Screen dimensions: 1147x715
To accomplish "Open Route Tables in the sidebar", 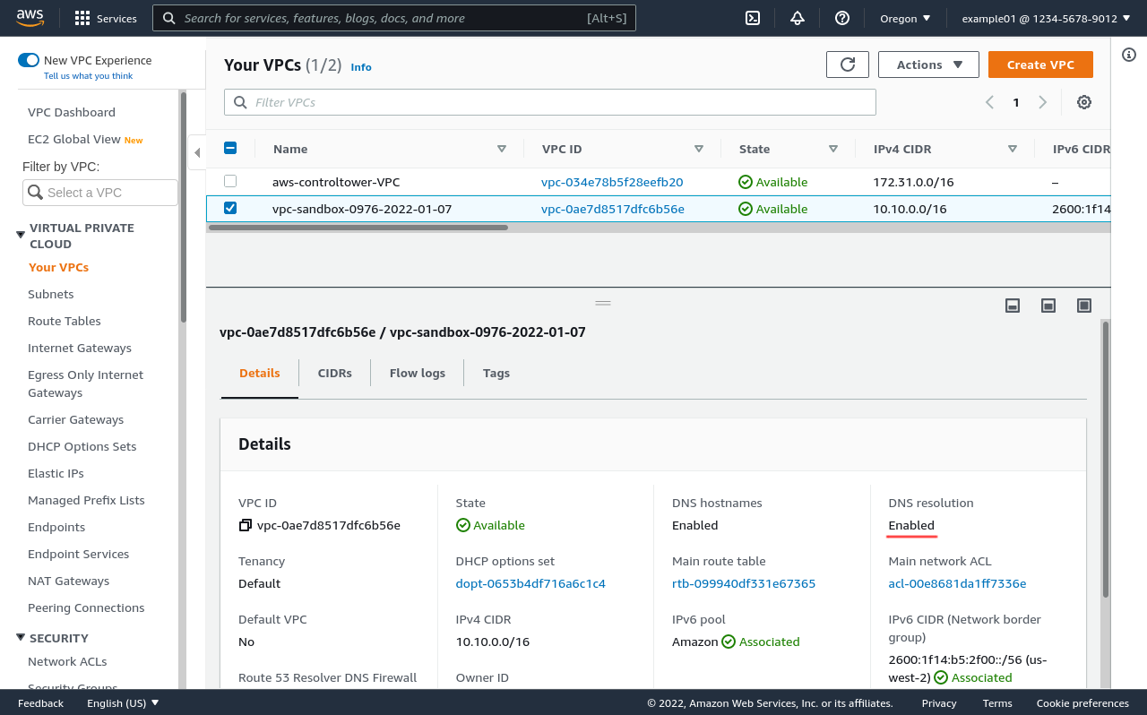I will (x=65, y=321).
